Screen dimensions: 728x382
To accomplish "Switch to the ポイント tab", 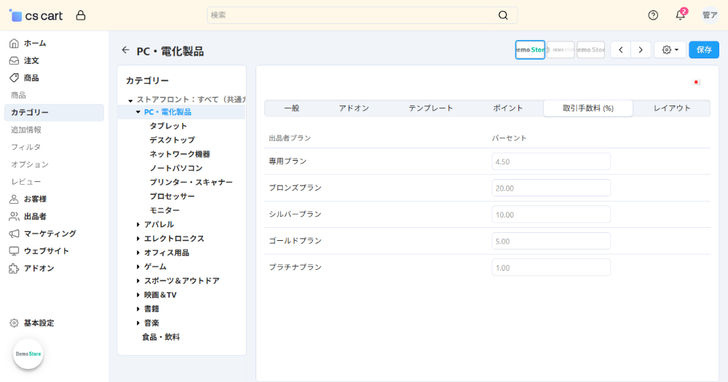I will click(x=508, y=108).
